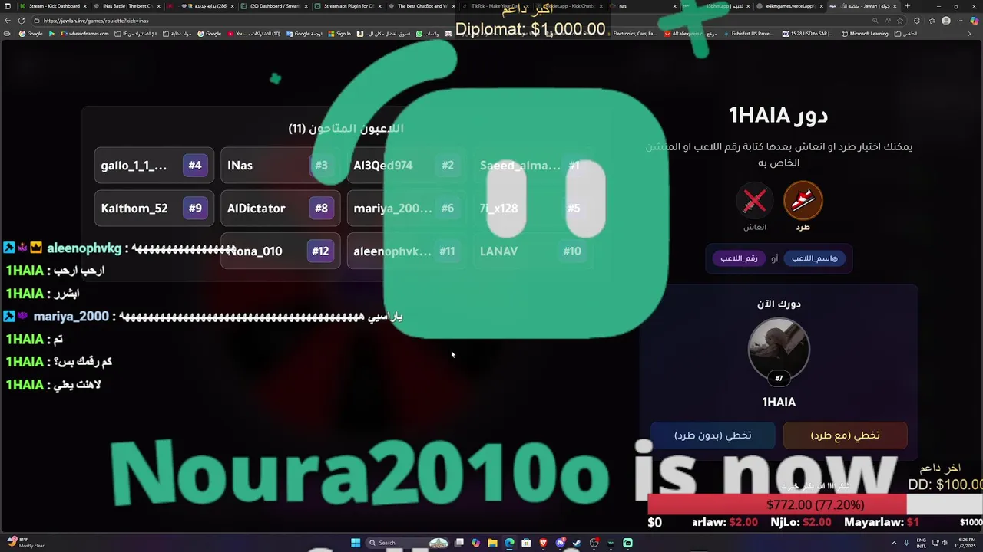Open the Sign In bookmark
This screenshot has height=552, width=983.
point(339,34)
